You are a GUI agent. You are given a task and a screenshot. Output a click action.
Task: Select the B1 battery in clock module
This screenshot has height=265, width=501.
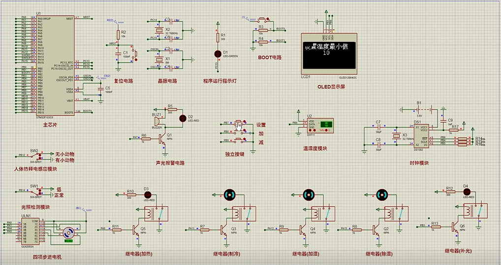(x=419, y=110)
